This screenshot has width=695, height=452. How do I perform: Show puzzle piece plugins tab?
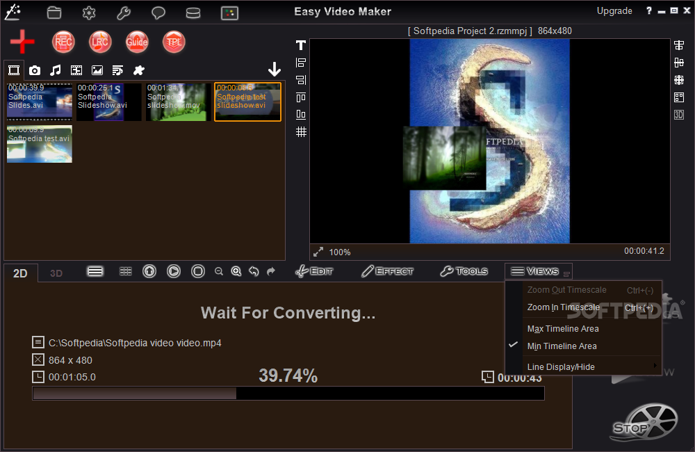139,70
